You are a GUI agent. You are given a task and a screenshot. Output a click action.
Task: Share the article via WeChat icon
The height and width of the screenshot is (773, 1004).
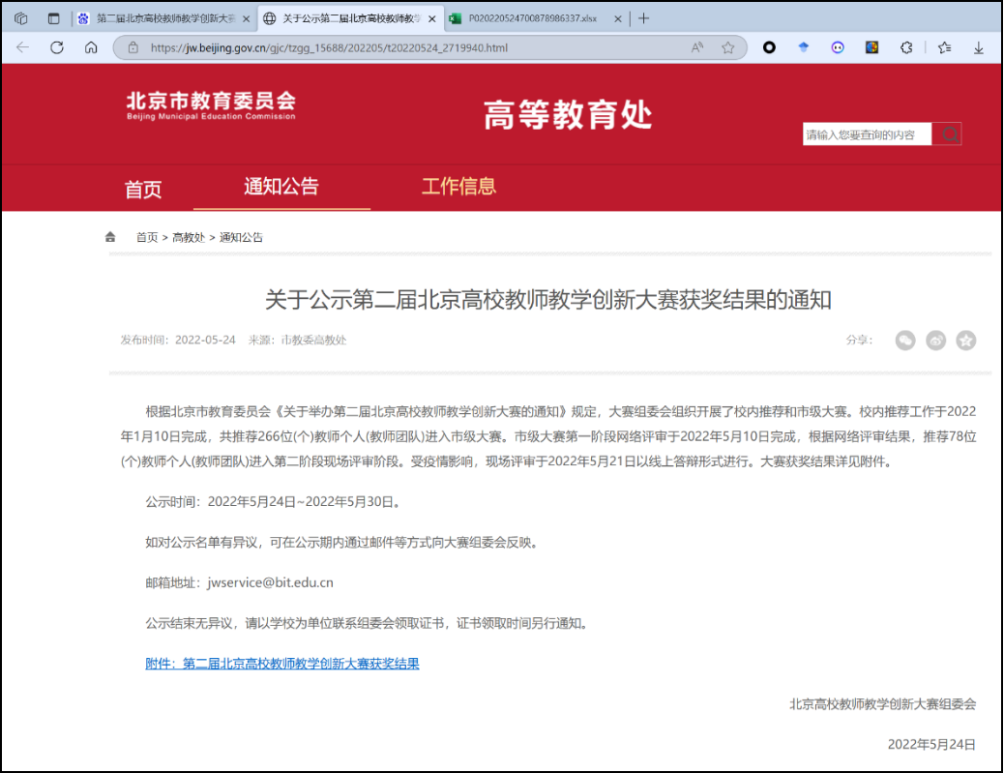pyautogui.click(x=904, y=341)
